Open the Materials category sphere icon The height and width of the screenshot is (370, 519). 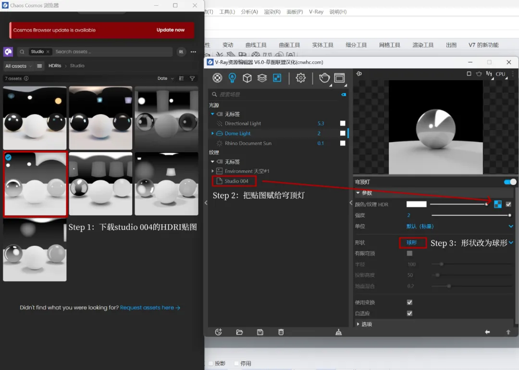(x=217, y=78)
